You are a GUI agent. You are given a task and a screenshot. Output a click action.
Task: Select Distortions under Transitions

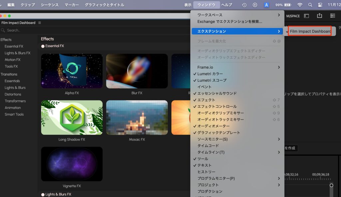(13, 94)
